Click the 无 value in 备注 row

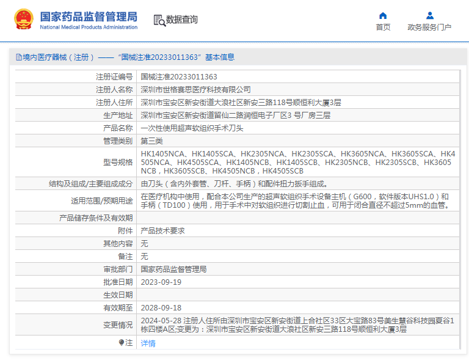(145, 257)
